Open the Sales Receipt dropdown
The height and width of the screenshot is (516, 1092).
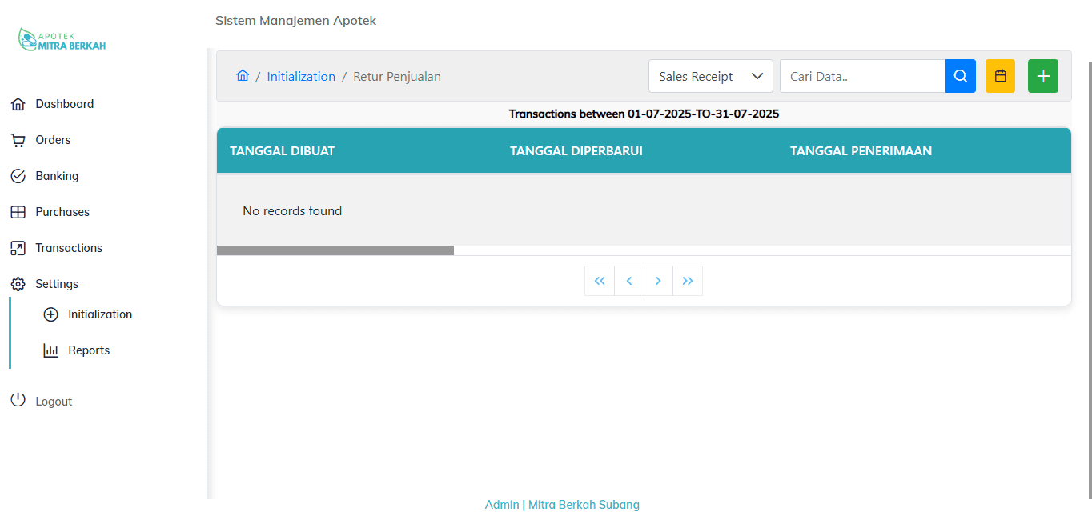(710, 76)
